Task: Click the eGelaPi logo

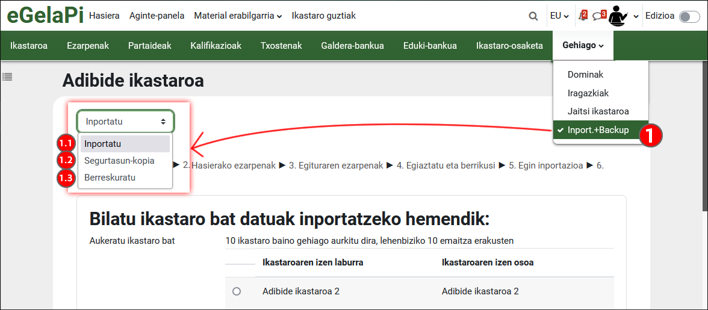Action: point(45,16)
